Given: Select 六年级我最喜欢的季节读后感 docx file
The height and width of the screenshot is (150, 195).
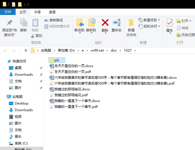Looking at the screenshot, I should click(113, 78).
